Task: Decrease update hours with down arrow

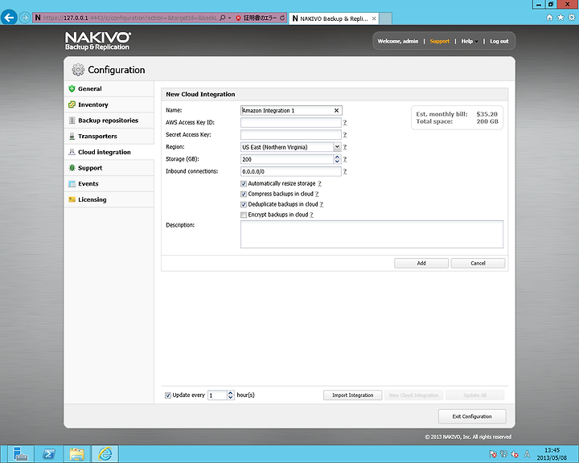Action: pos(231,397)
